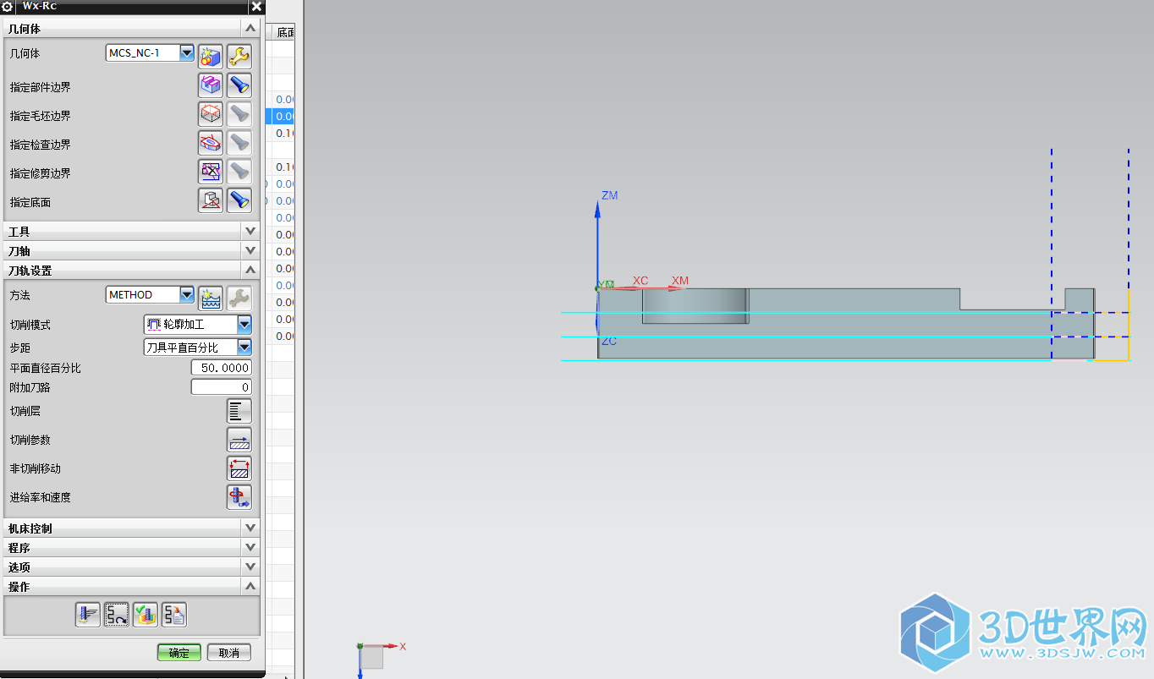Viewport: 1154px width, 679px height.
Task: Expand the 刀轴 section
Action: (x=250, y=250)
